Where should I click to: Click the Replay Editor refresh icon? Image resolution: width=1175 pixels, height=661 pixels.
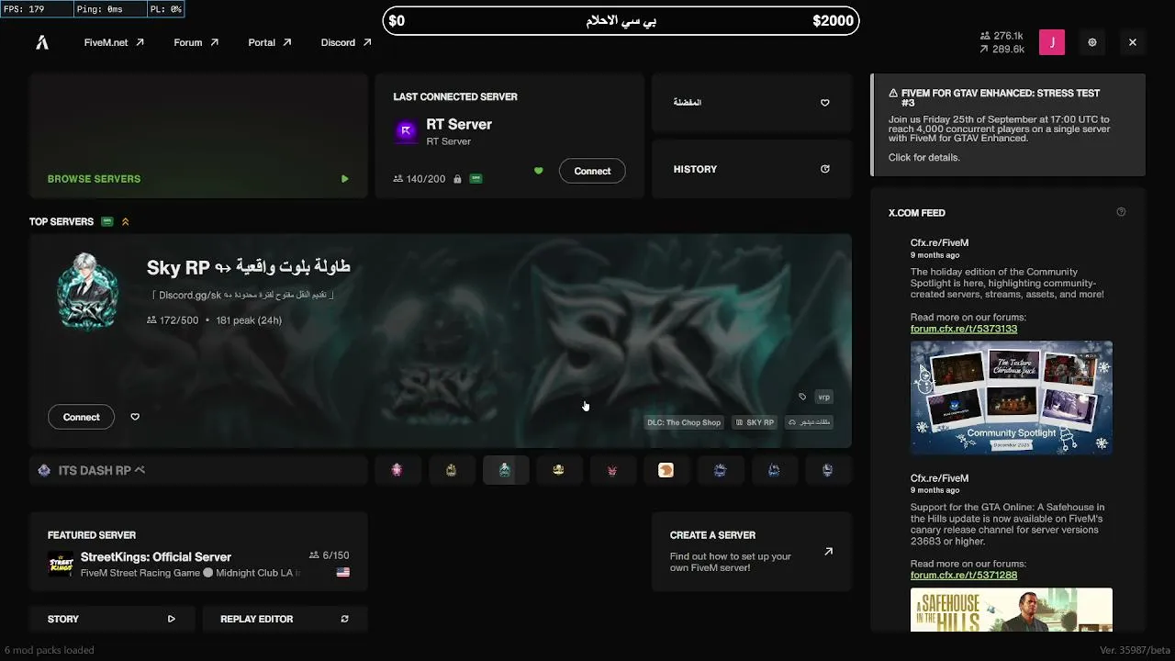pos(345,619)
